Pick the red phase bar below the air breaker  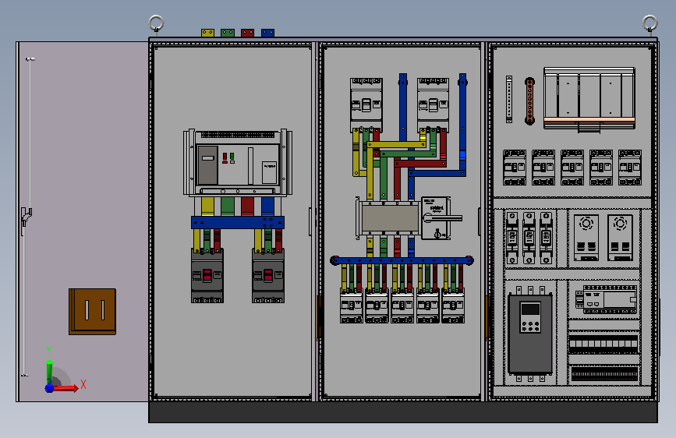247,206
